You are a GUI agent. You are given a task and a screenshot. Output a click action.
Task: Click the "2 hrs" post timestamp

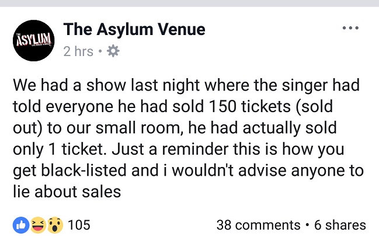pyautogui.click(x=78, y=51)
